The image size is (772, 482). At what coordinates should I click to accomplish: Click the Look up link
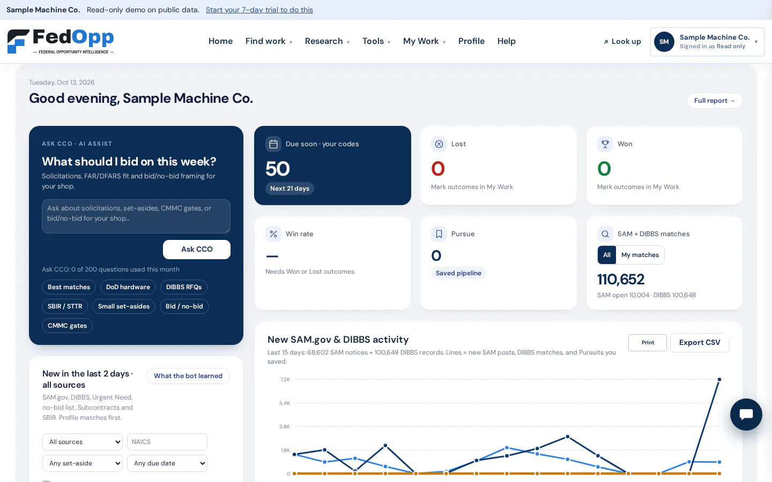tap(622, 41)
